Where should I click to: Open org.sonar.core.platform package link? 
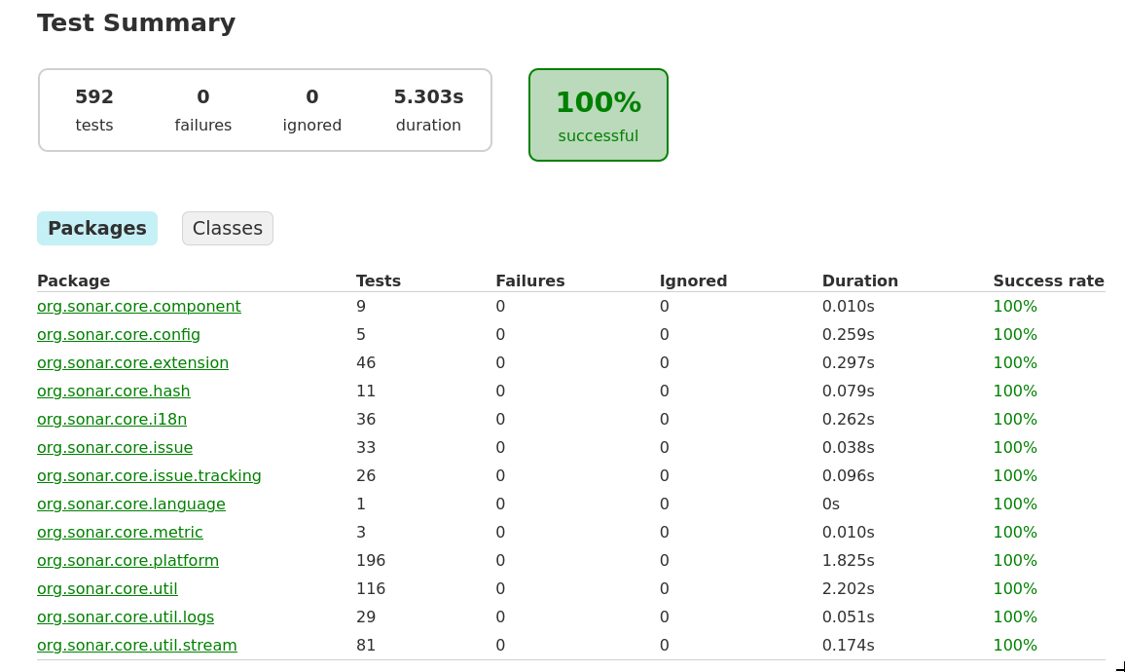(127, 560)
